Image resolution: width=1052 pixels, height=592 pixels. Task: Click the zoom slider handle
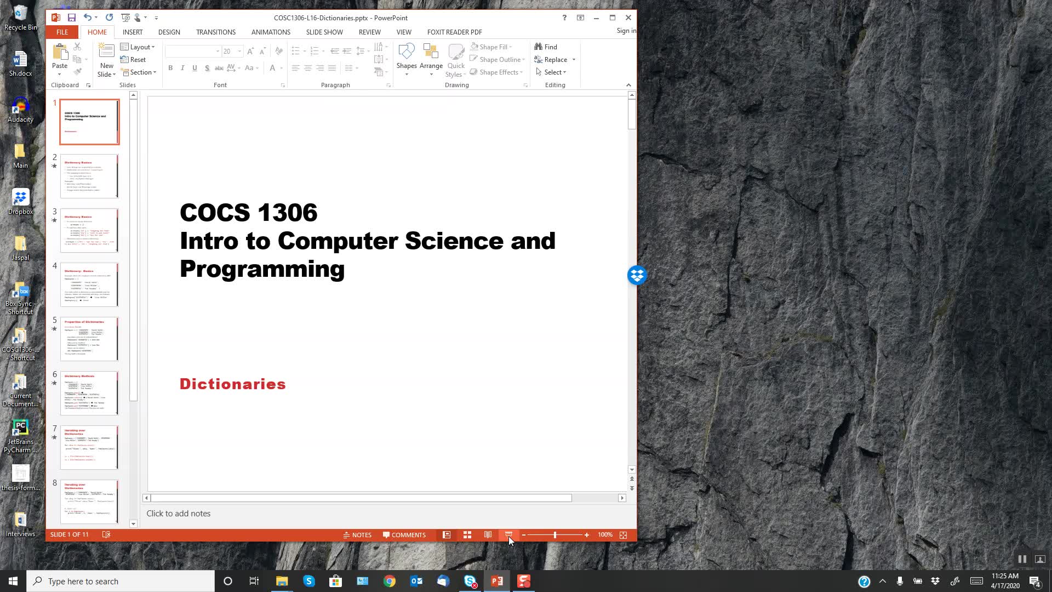coord(554,535)
